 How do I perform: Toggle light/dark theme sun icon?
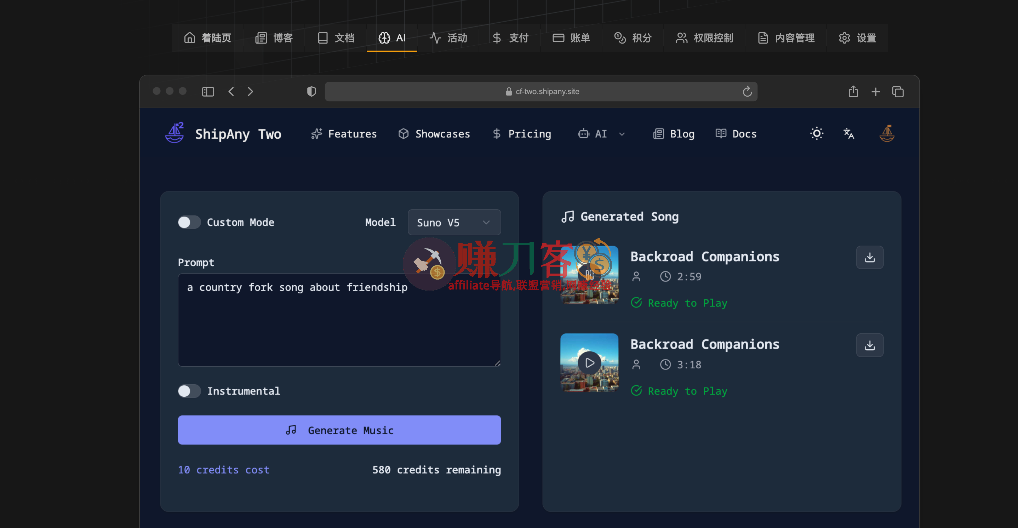[817, 133]
